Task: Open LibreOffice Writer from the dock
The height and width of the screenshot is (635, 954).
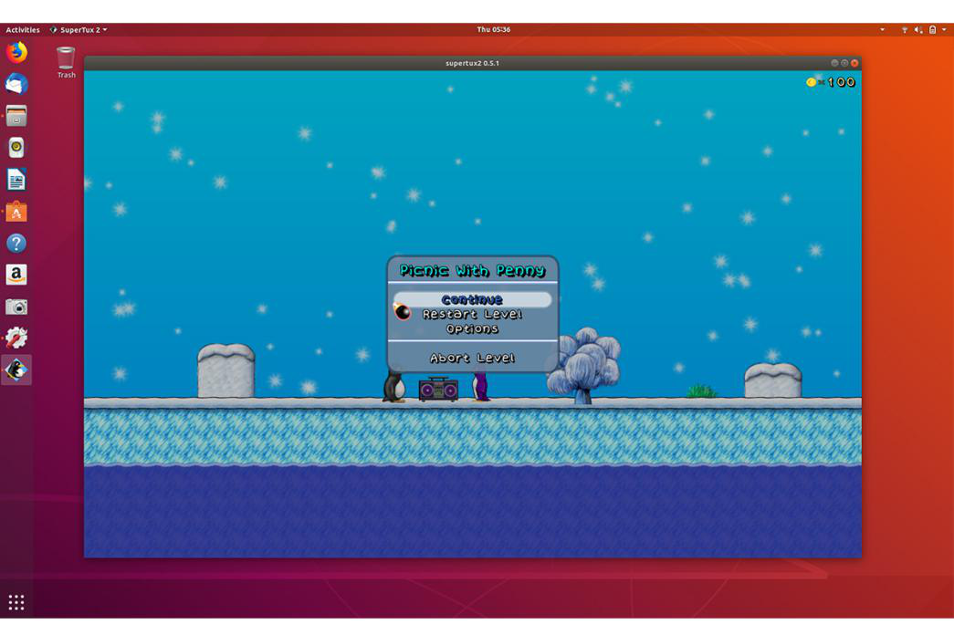Action: tap(16, 180)
